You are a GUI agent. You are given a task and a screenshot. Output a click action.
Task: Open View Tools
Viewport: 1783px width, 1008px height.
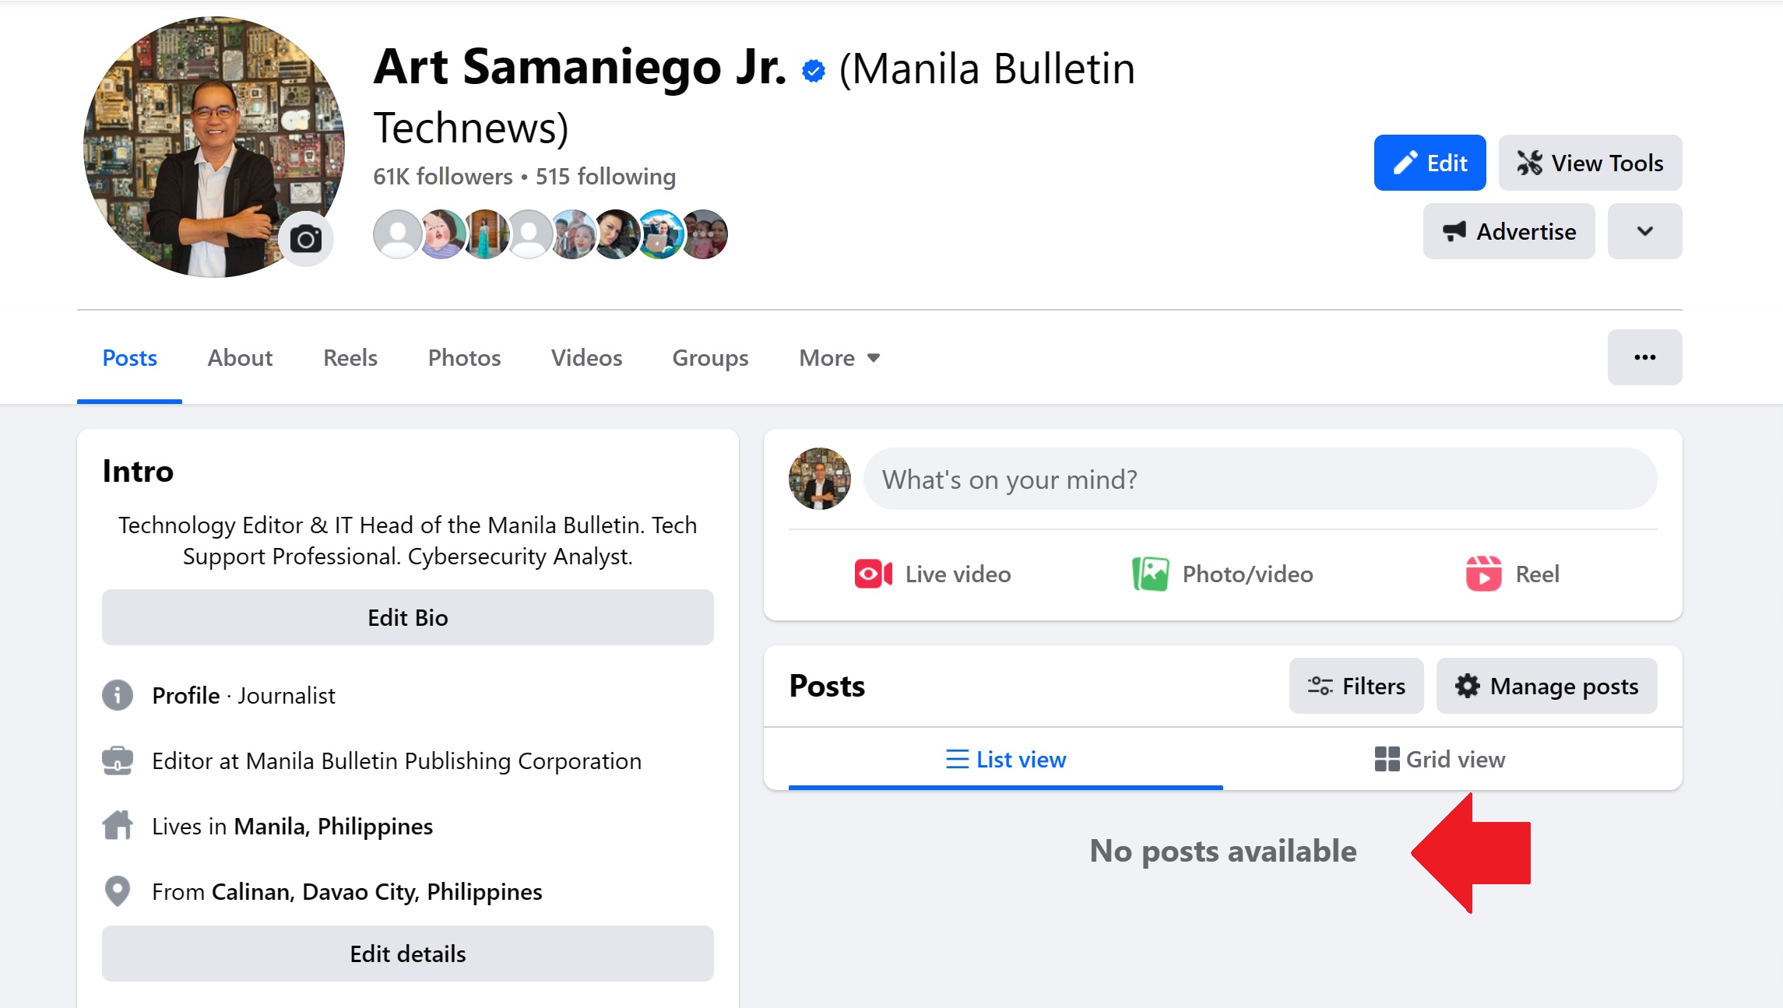(x=1589, y=163)
